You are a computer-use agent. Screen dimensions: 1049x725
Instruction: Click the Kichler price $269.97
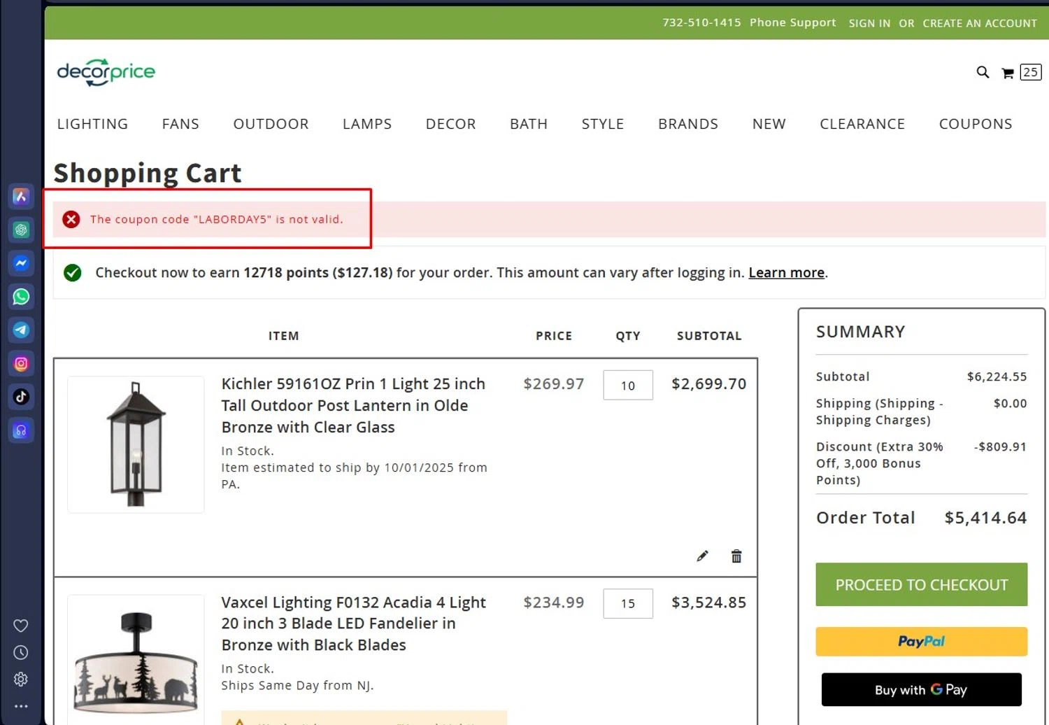pyautogui.click(x=553, y=384)
